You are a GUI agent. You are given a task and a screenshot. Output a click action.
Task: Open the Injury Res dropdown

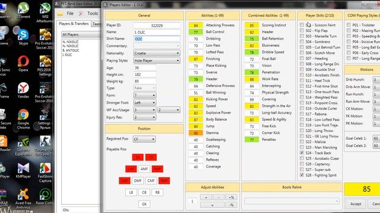click(145, 117)
